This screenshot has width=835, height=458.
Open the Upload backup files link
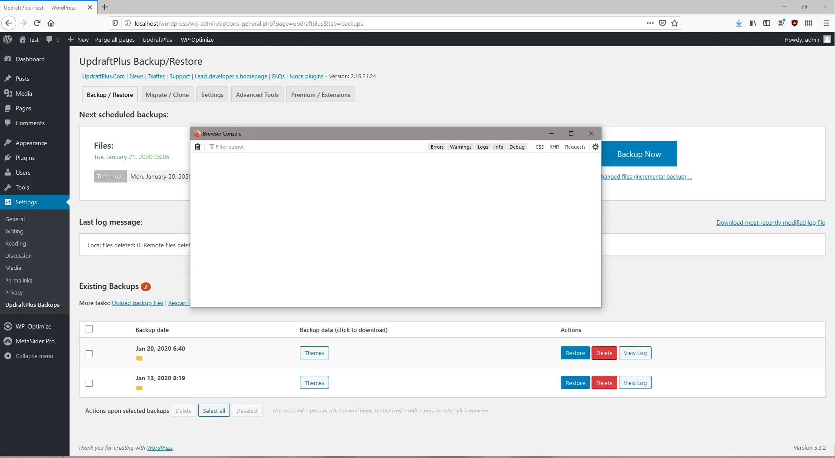coord(137,303)
